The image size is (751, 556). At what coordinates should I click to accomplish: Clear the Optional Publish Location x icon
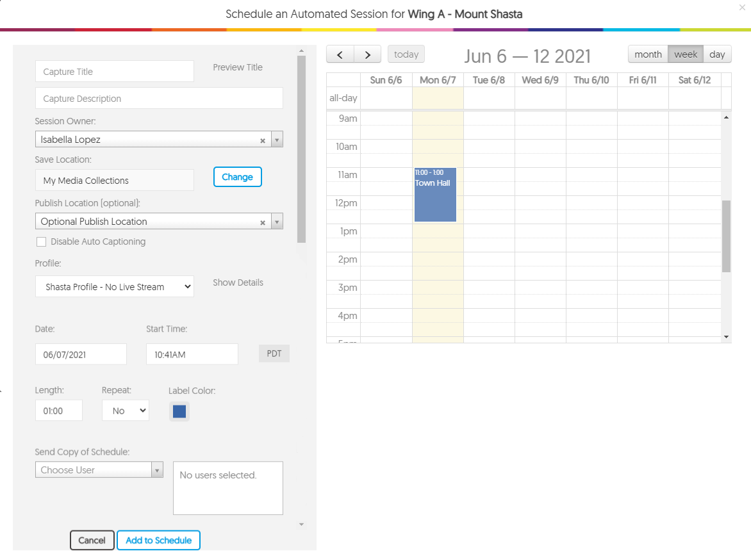pyautogui.click(x=263, y=222)
